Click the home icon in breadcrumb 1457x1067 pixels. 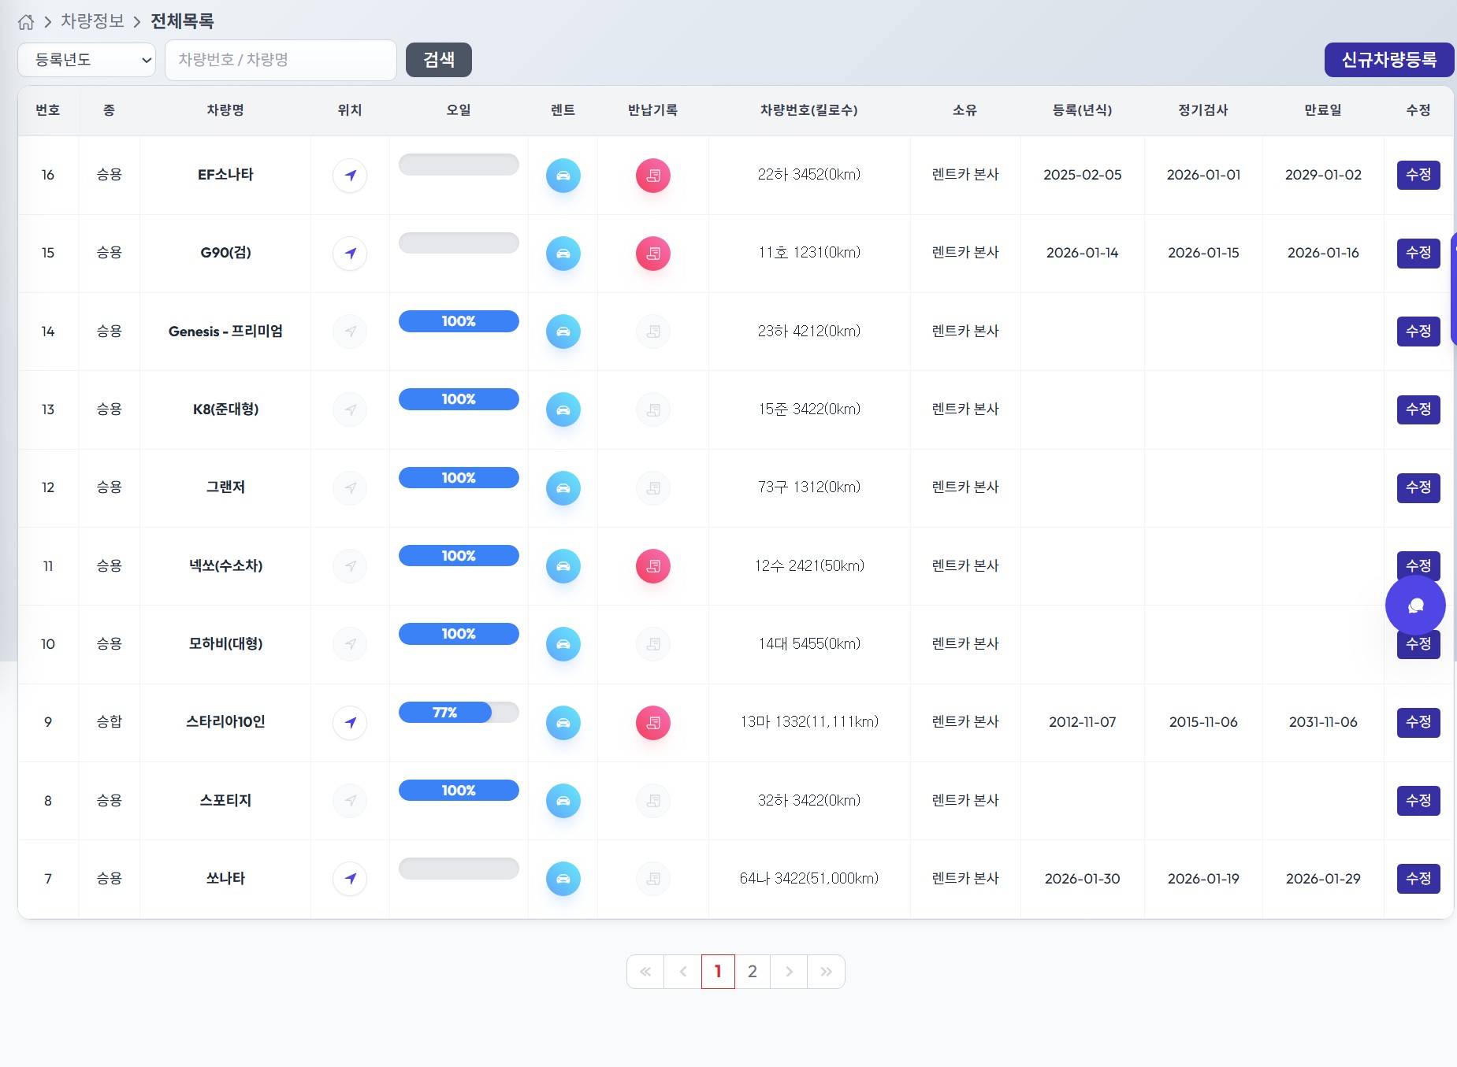coord(26,22)
